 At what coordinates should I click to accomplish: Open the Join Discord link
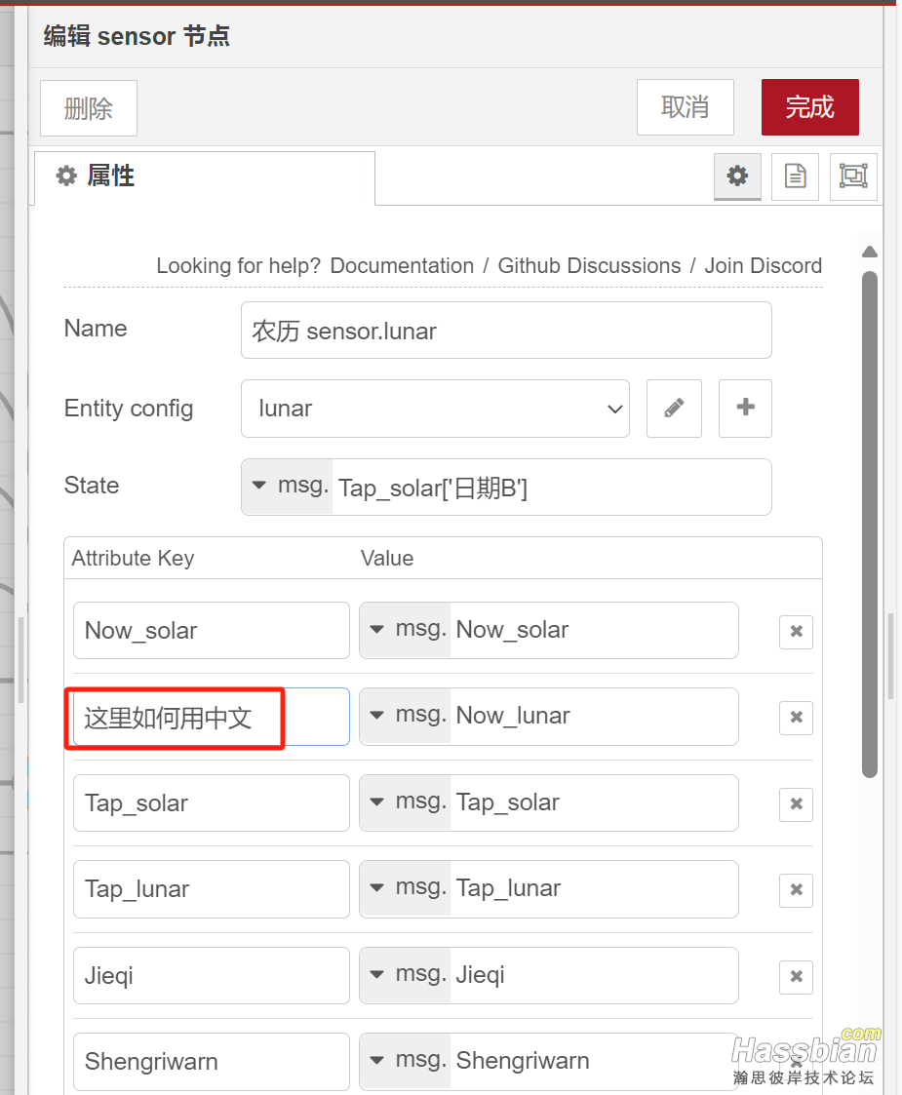pyautogui.click(x=764, y=266)
